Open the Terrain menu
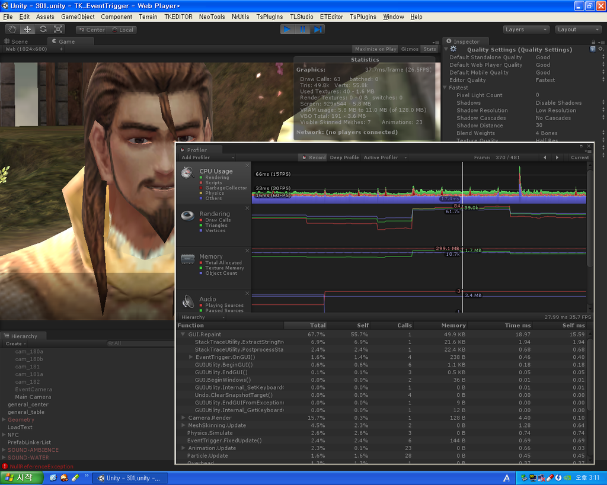607x485 pixels. pyautogui.click(x=148, y=17)
